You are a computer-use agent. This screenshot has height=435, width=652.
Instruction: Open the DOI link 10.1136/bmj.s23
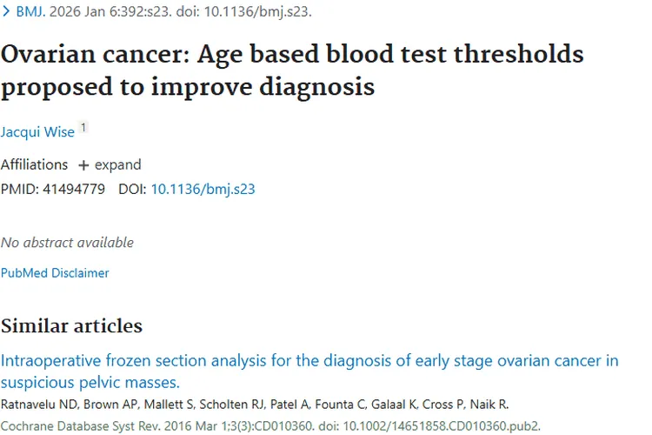[x=203, y=188]
